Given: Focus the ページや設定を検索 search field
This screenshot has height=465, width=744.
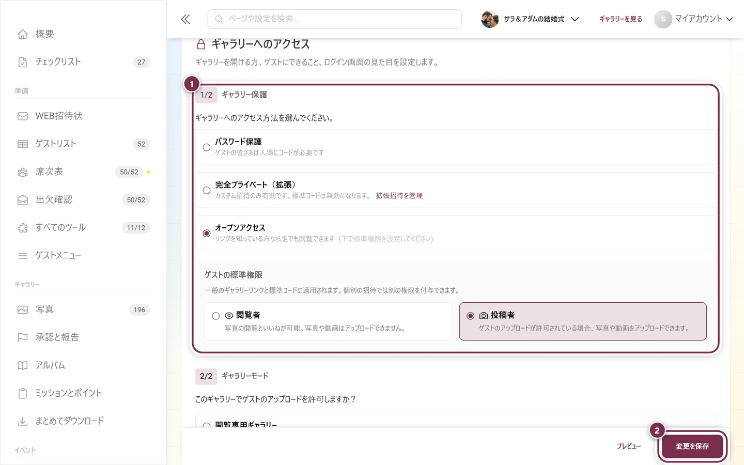Looking at the screenshot, I should point(335,19).
